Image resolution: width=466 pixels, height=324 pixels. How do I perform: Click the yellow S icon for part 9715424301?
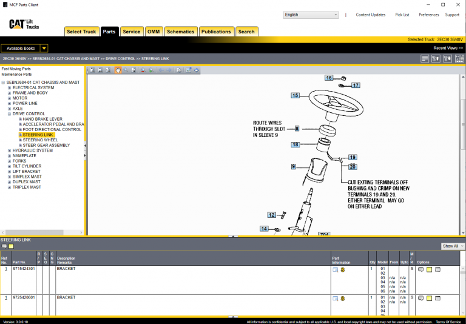pos(342,269)
